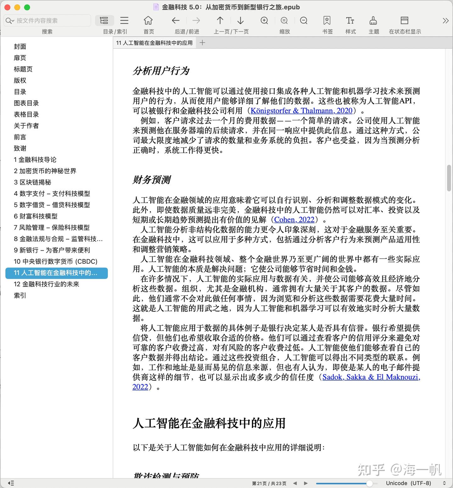Image resolution: width=453 pixels, height=488 pixels.
Task: Go to 首页 with the home icon
Action: [x=148, y=20]
